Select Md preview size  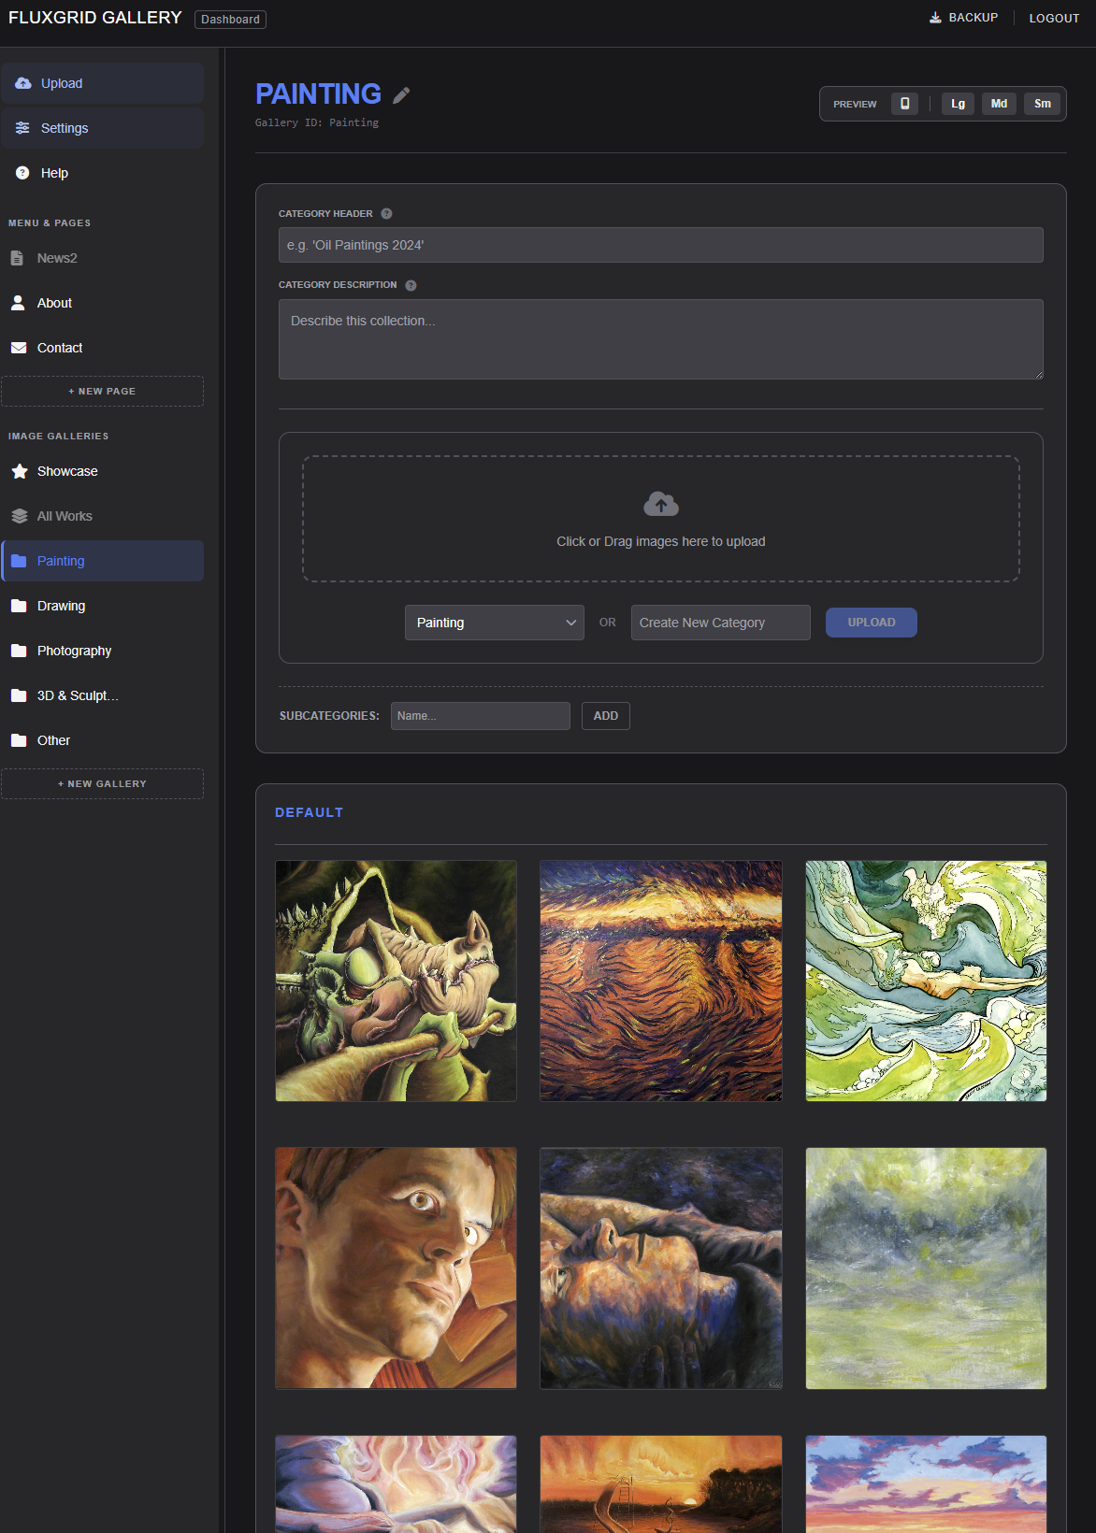point(999,104)
